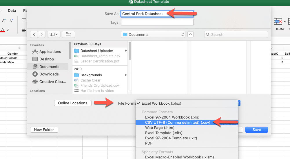Image resolution: width=290 pixels, height=159 pixels.
Task: Select Datasheet_Template.csv file
Action: [x=100, y=56]
